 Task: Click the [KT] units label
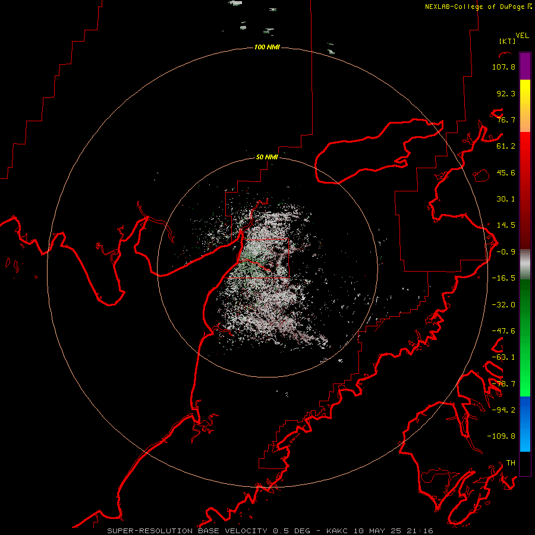(508, 41)
